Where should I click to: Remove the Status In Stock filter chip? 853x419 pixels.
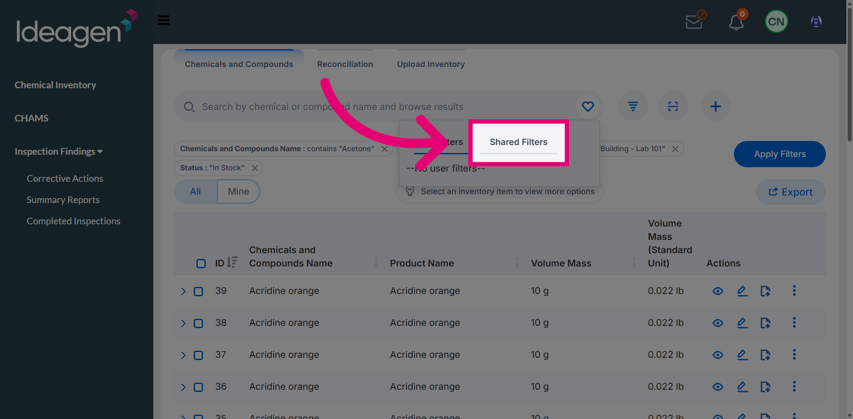pyautogui.click(x=255, y=168)
